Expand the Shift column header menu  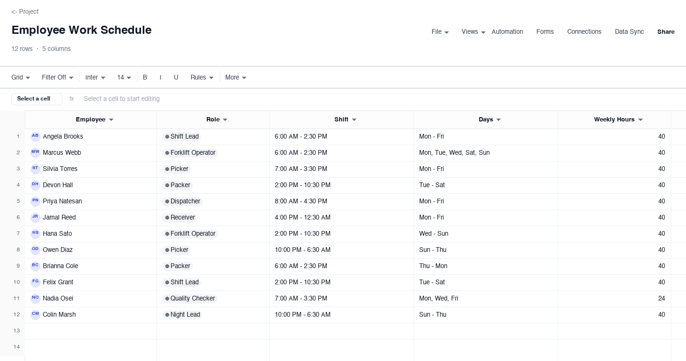point(354,120)
